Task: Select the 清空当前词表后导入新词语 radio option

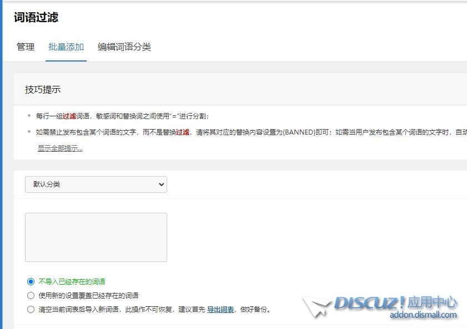Action: pyautogui.click(x=31, y=309)
